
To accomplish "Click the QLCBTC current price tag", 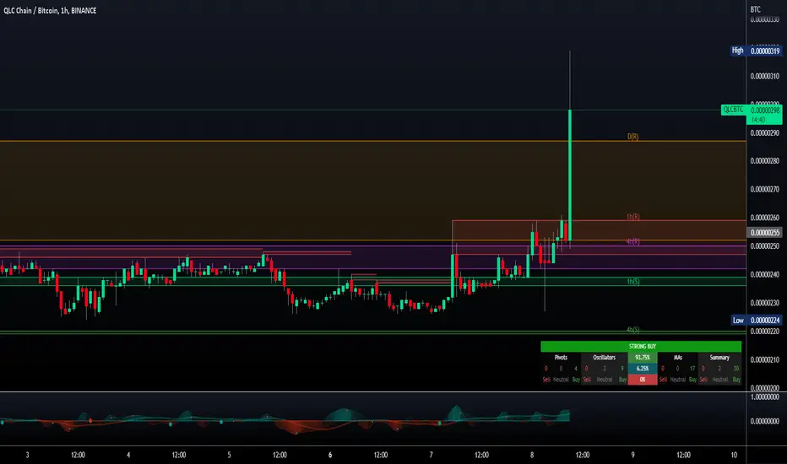I will (751, 110).
